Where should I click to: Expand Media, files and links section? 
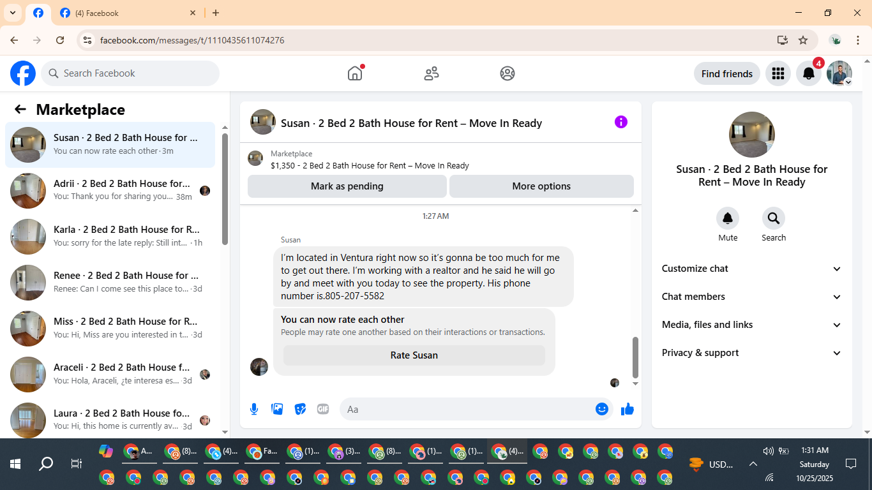pyautogui.click(x=752, y=325)
